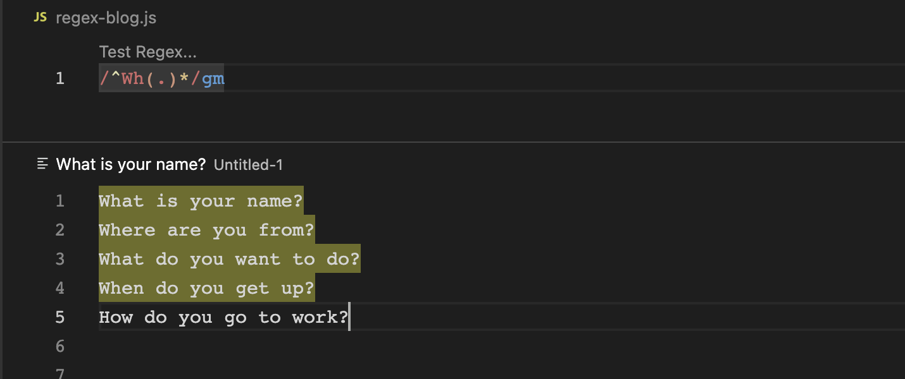Screen dimensions: 905x379
Task: Place cursor in "What do you want to do?"
Action: pos(229,259)
